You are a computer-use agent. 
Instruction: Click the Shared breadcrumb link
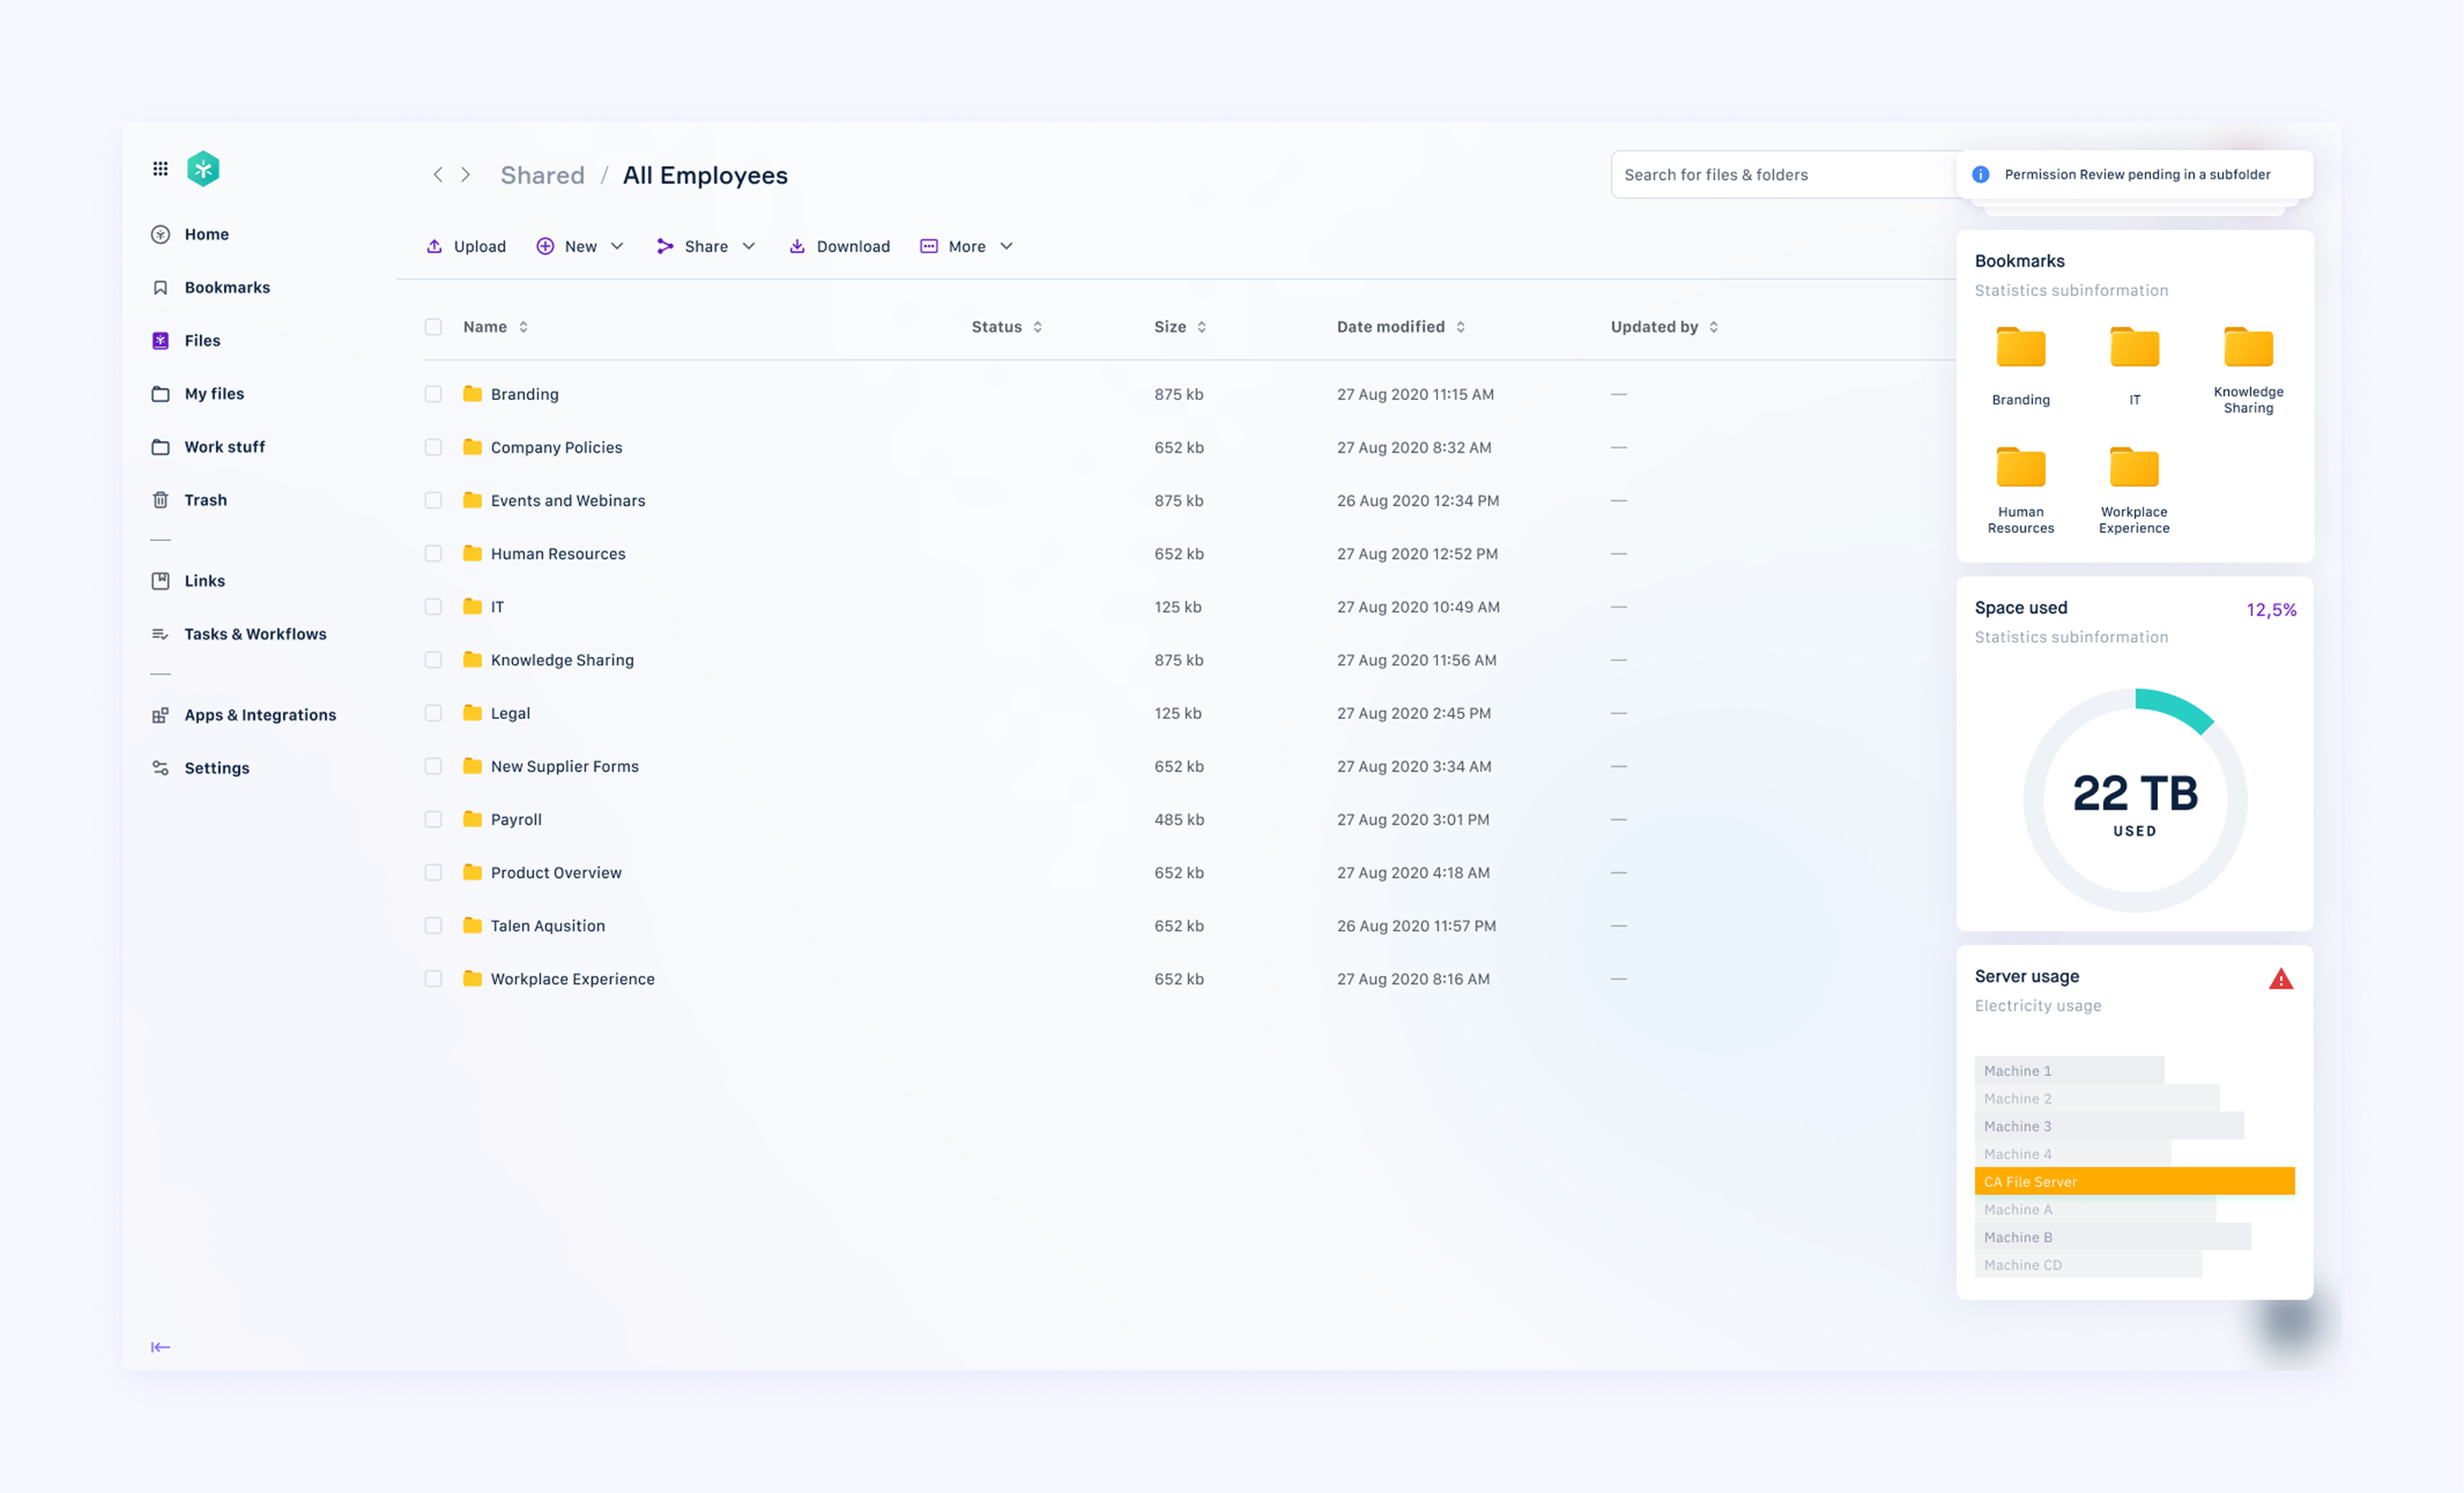[542, 175]
